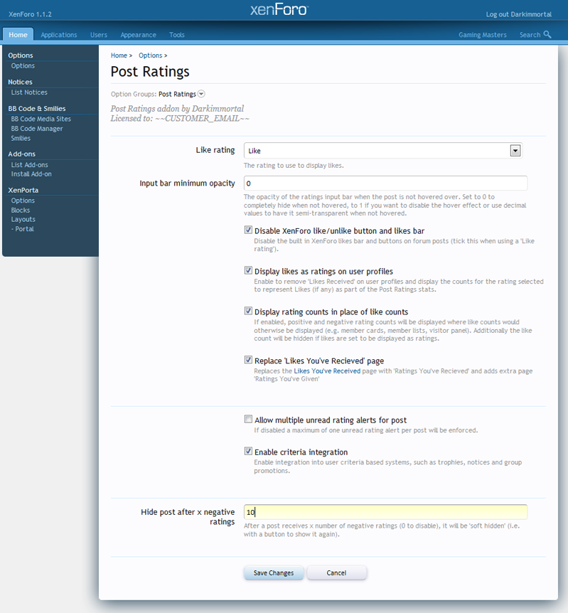The image size is (568, 613).
Task: Switch to the Users tab
Action: click(99, 35)
